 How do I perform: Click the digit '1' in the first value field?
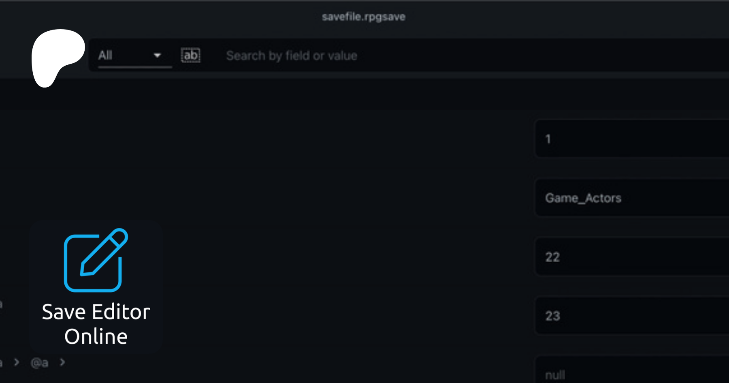tap(548, 139)
